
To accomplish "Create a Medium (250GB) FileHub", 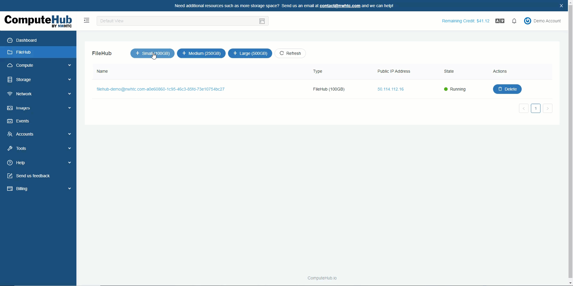I will click(x=201, y=53).
